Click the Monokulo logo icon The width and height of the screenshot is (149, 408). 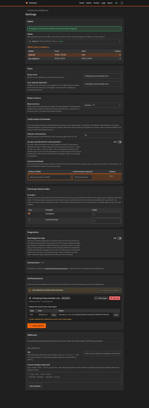pyautogui.click(x=27, y=3)
